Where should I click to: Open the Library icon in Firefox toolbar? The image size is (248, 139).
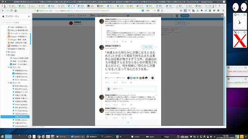181,10
